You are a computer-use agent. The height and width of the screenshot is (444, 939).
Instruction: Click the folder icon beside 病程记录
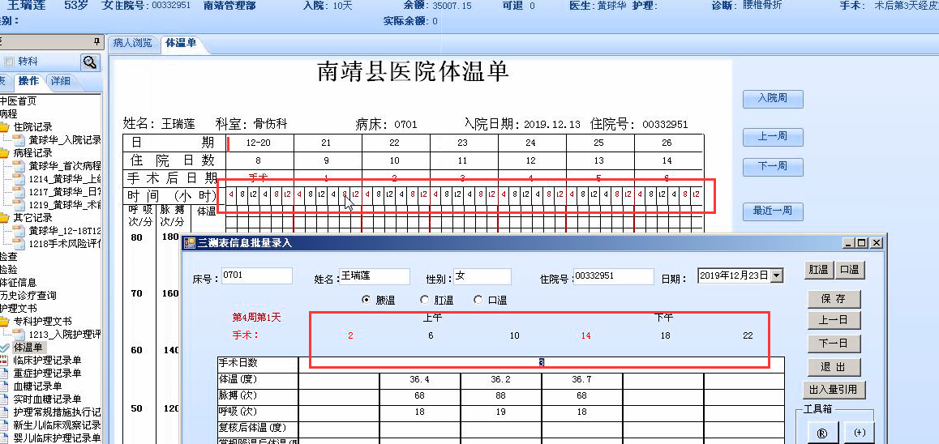tap(5, 153)
